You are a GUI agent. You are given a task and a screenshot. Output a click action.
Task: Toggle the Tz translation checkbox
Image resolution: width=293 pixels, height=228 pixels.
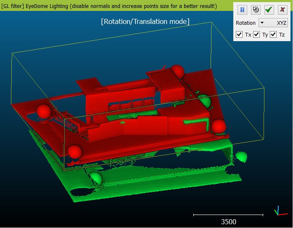(273, 34)
